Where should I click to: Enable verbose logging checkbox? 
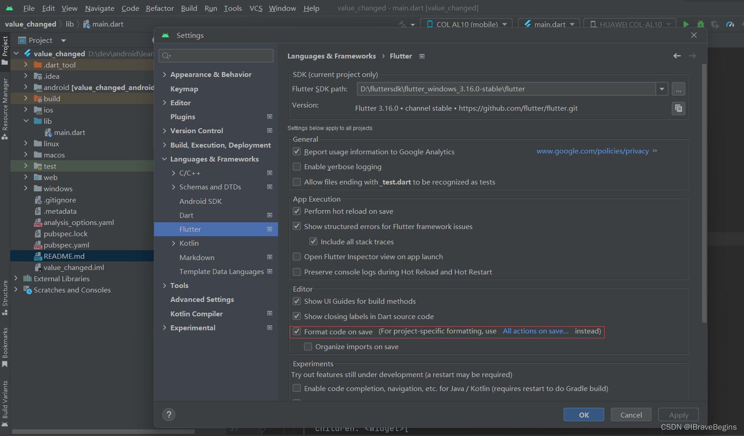[x=297, y=166]
